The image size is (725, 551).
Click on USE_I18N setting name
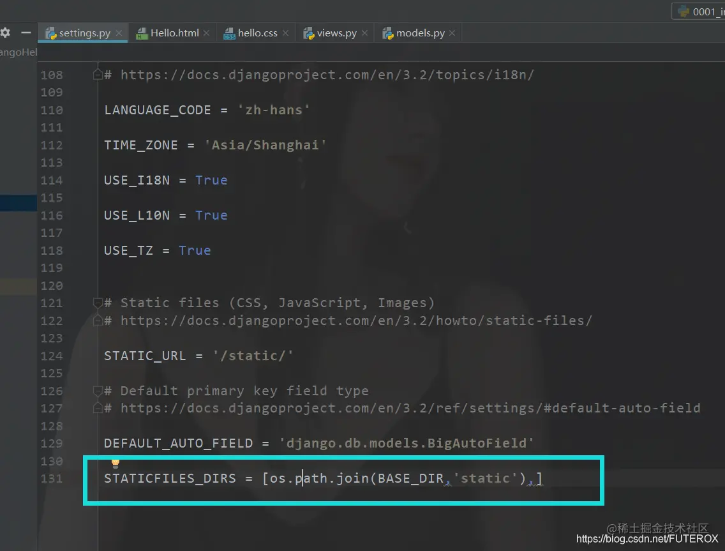coord(137,180)
